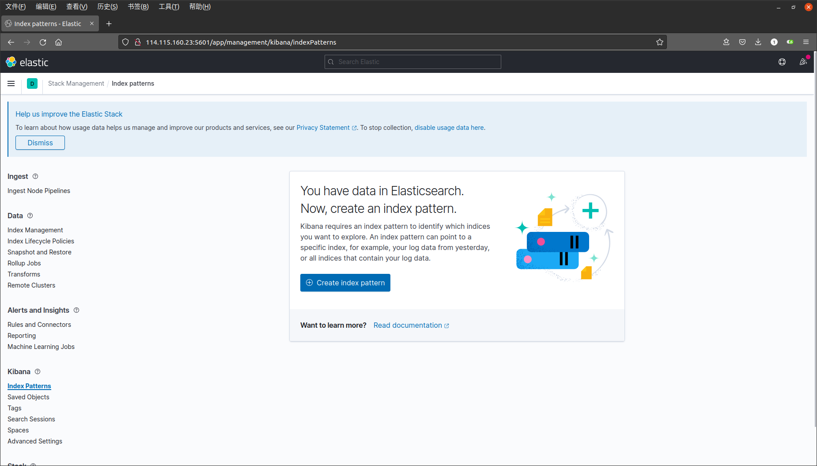Click disable usage data here link
The image size is (817, 466).
449,128
